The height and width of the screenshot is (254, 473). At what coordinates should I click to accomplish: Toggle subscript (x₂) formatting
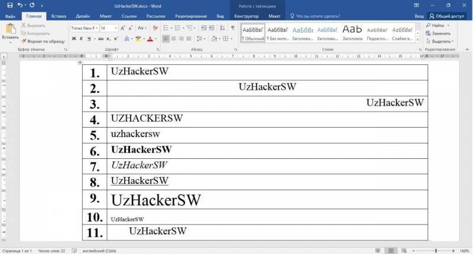click(108, 38)
